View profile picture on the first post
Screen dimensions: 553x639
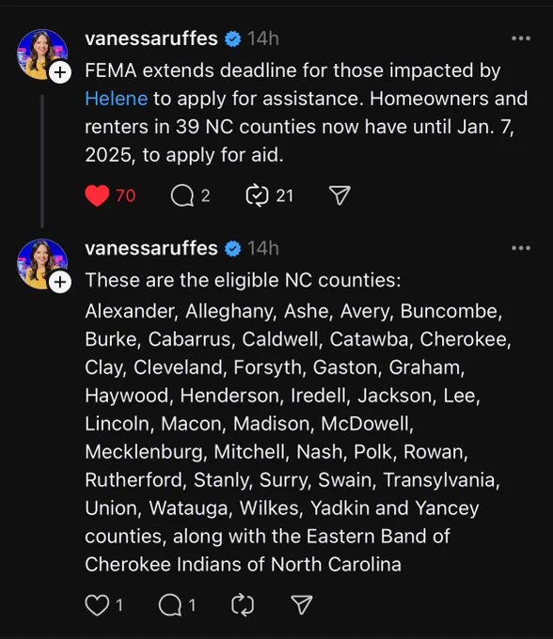tap(42, 55)
